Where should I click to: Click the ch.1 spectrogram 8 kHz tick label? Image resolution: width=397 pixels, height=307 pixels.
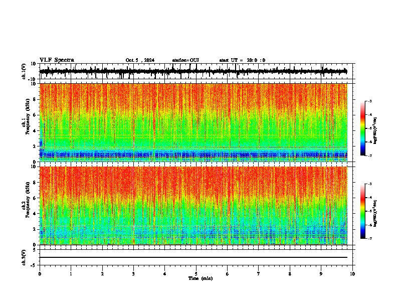pos(35,99)
